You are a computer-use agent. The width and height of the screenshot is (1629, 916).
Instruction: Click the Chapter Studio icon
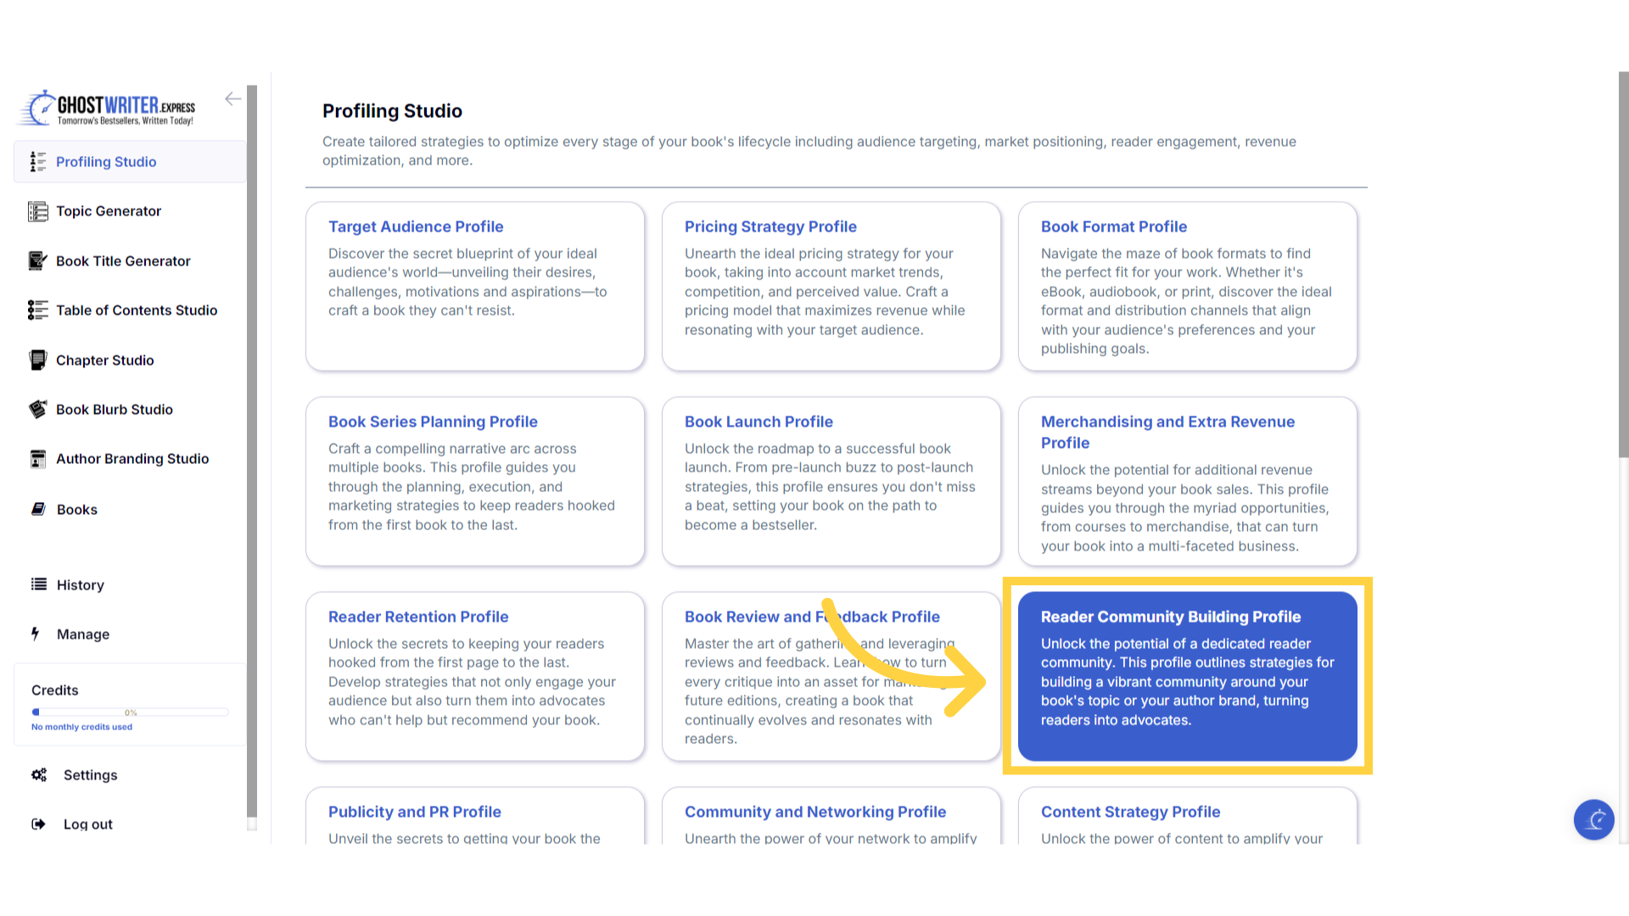click(x=37, y=360)
